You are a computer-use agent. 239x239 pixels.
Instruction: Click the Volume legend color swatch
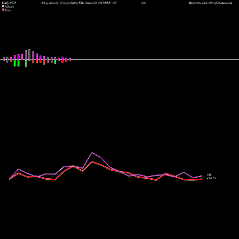3,6
